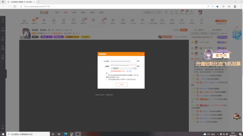Click the orange PC客户端 button
The image size is (243, 136).
(221, 21)
